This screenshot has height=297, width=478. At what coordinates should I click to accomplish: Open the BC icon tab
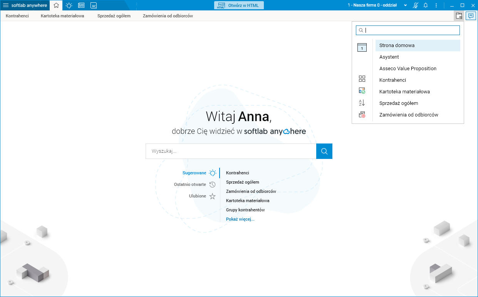coord(94,5)
